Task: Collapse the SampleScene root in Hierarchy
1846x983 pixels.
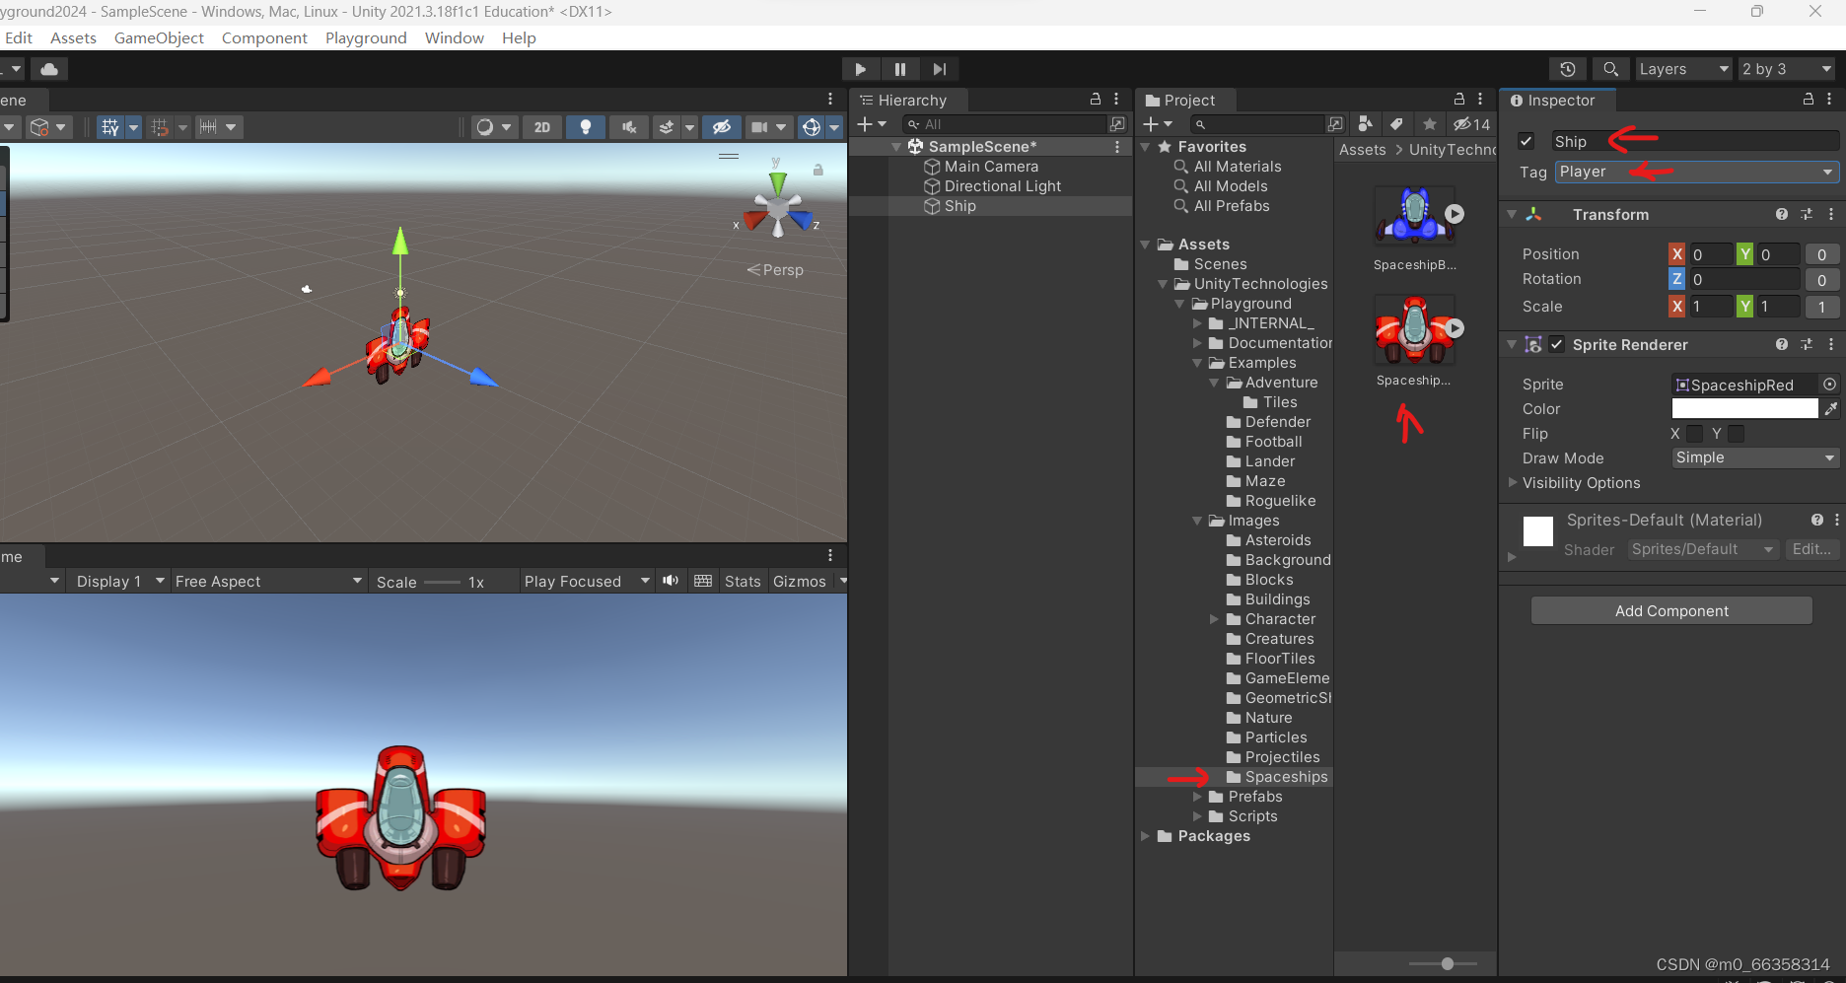Action: coord(896,147)
